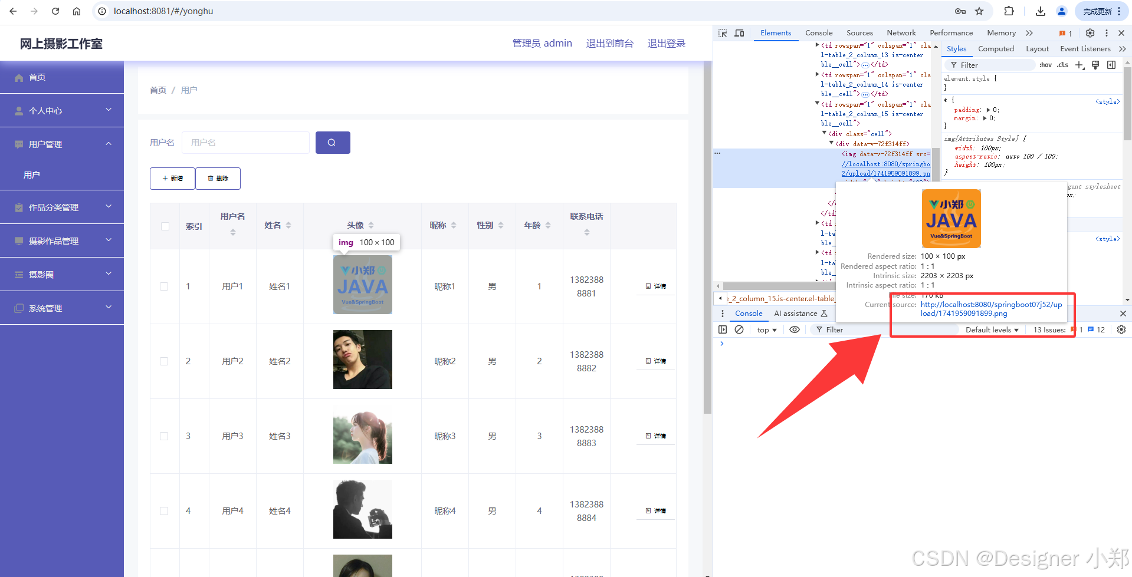
Task: Check the checkbox for 用户3 row
Action: click(x=164, y=436)
